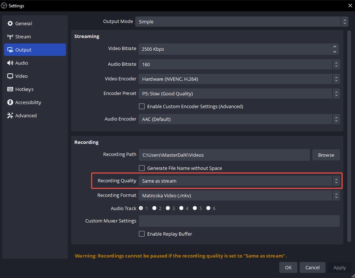Click the Browse button for recording path
The image size is (355, 278).
[x=326, y=155]
